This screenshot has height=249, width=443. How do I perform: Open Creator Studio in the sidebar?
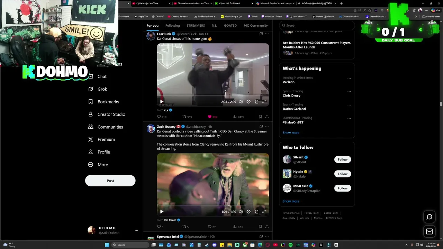click(x=107, y=114)
